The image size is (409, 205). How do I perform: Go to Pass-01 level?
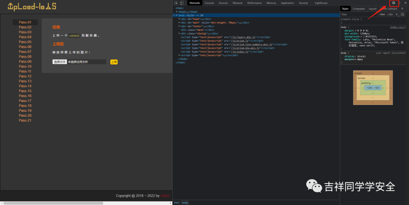pyautogui.click(x=25, y=22)
